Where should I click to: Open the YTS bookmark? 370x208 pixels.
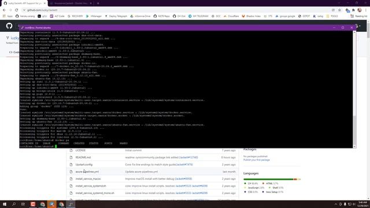coord(268,16)
